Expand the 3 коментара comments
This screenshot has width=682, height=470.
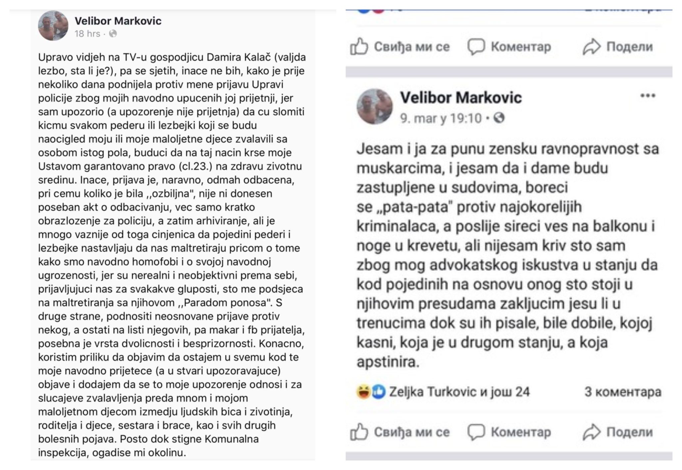point(623,392)
